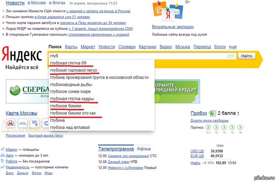This screenshot has height=183, width=277.
Task: Open the Карты tab above the search bar
Action: 71,47
